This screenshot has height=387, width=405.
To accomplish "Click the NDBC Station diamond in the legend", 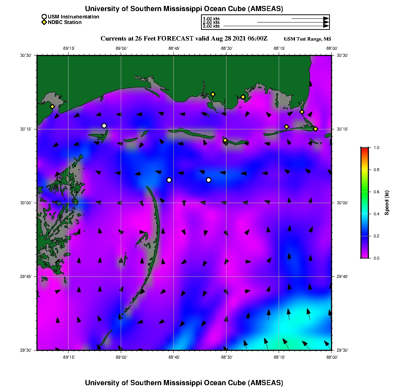I will (x=44, y=22).
